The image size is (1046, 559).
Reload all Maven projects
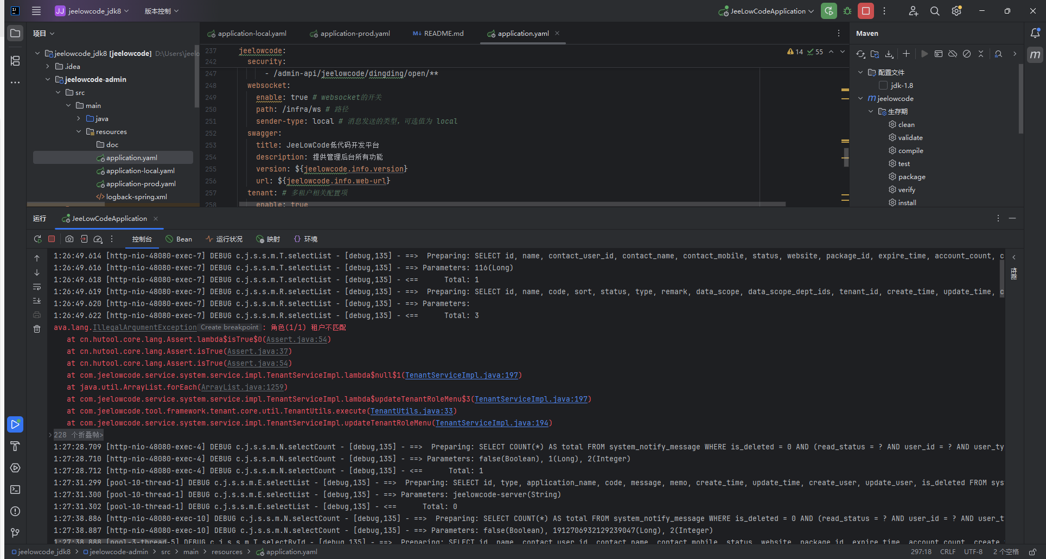click(860, 54)
